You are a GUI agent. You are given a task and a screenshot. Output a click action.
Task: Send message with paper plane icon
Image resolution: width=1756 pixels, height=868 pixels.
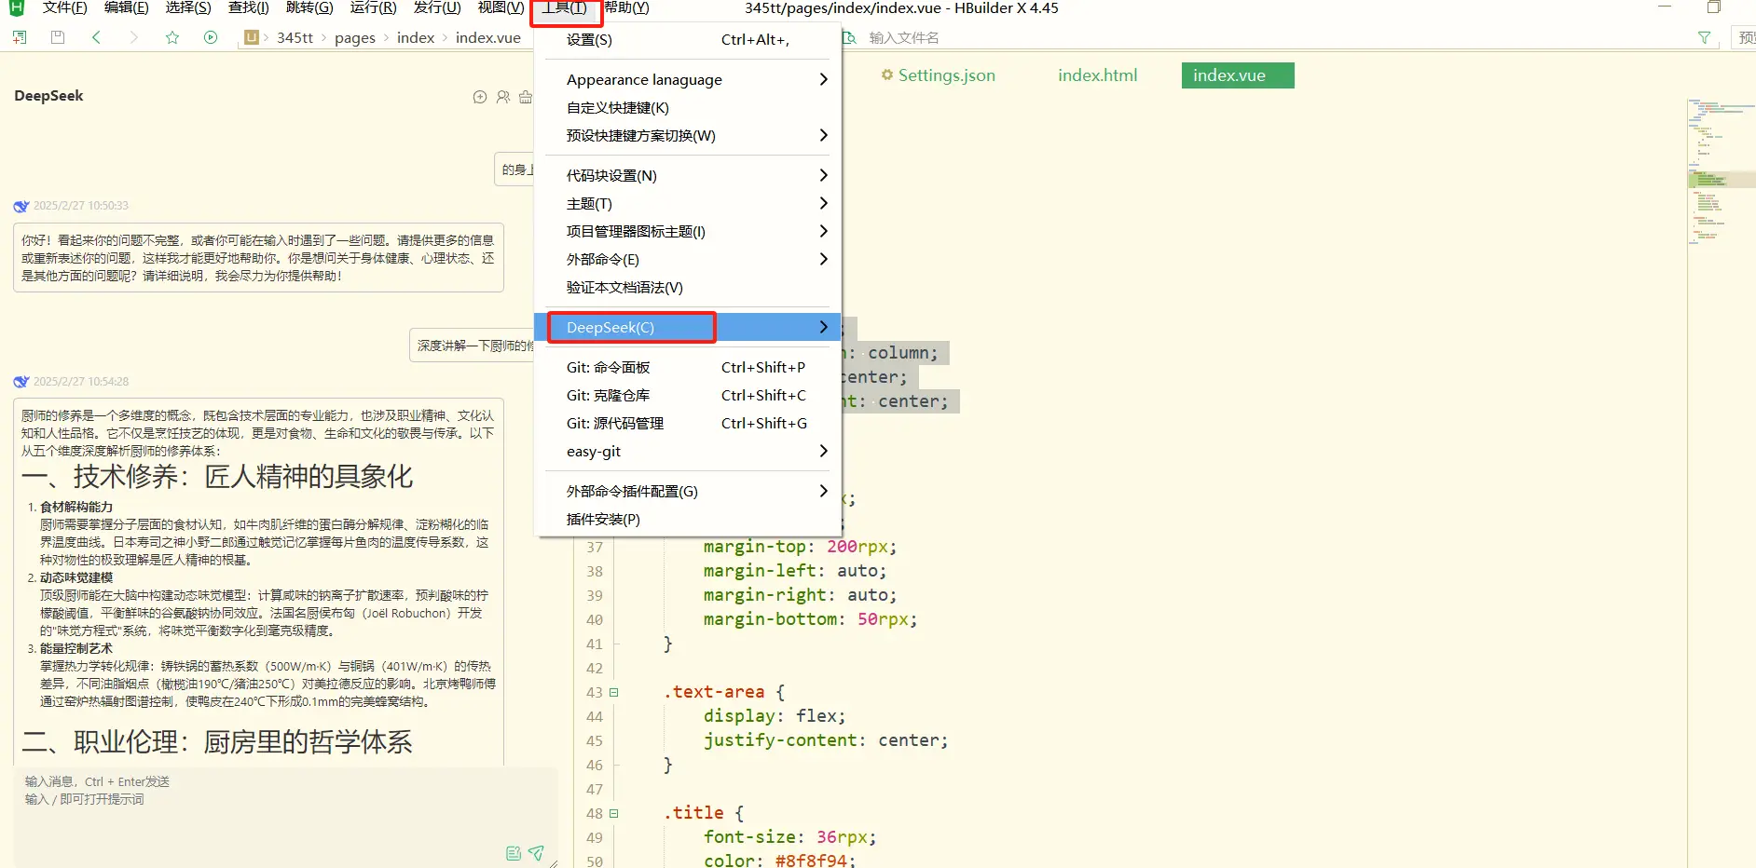(x=536, y=852)
